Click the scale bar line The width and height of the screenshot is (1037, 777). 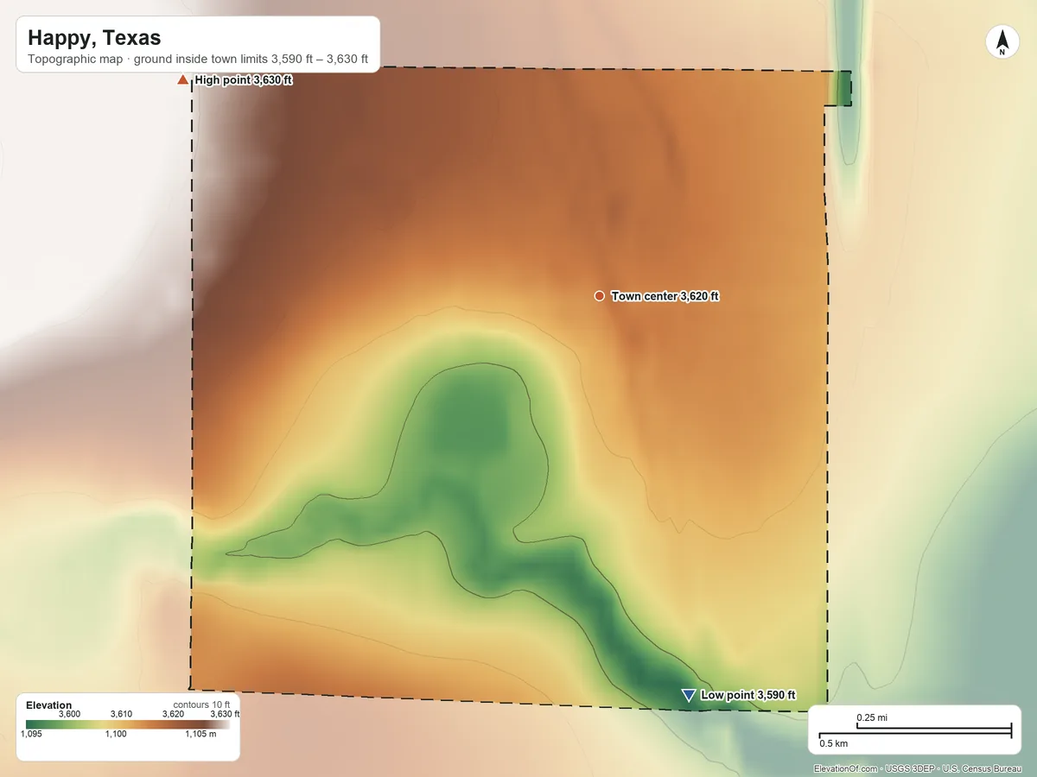click(x=915, y=731)
